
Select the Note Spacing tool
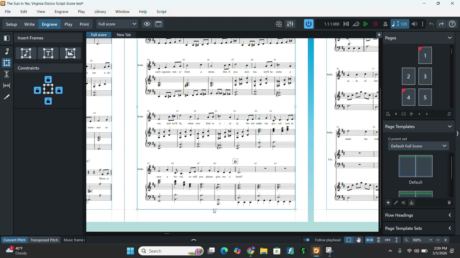click(6, 86)
